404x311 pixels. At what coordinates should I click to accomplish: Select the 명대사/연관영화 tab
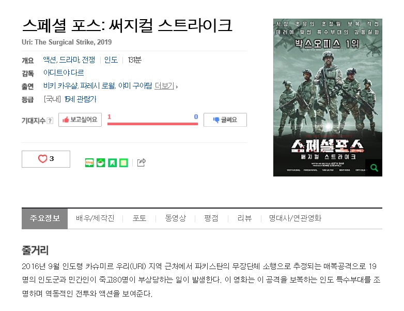pyautogui.click(x=295, y=218)
